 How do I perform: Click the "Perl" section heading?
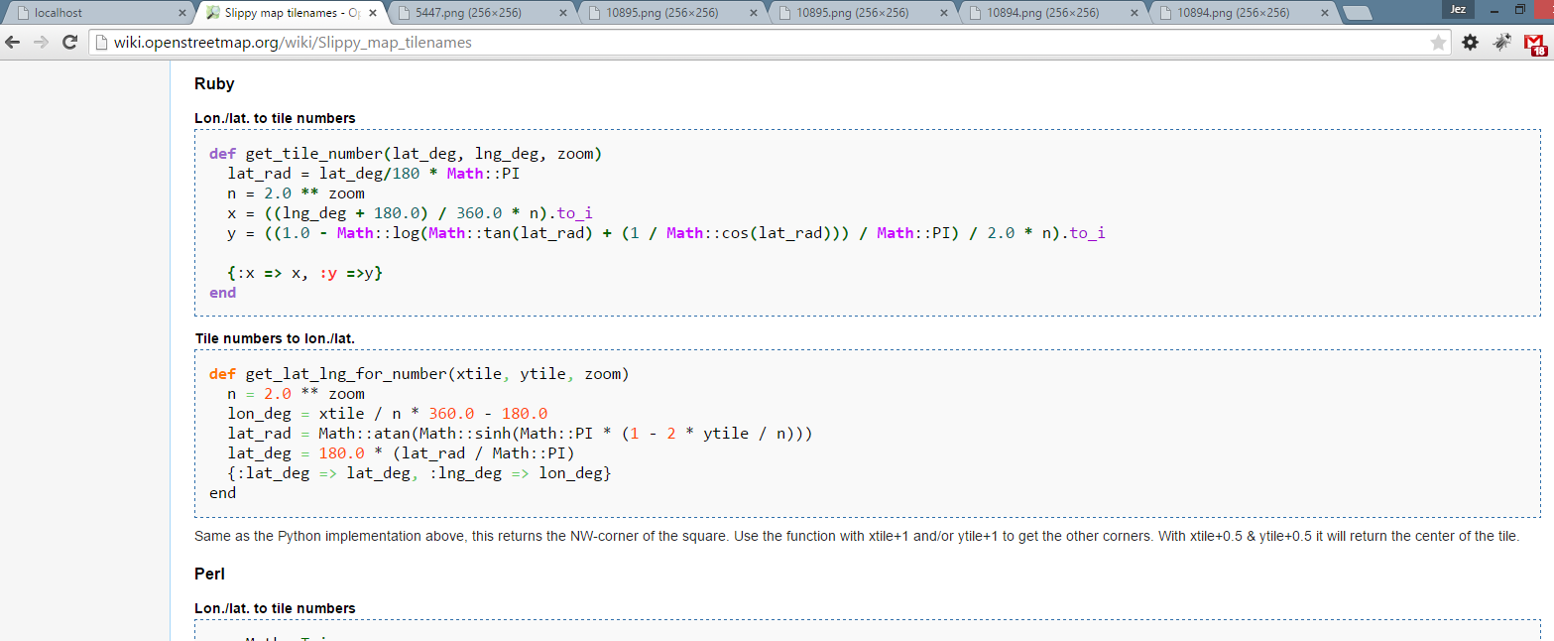209,574
